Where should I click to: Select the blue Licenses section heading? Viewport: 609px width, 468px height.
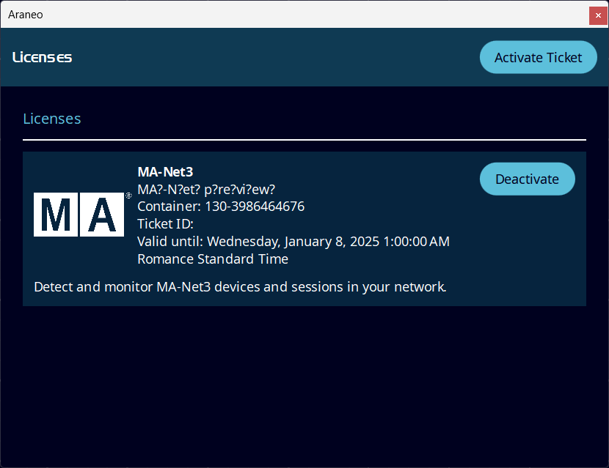click(x=52, y=119)
